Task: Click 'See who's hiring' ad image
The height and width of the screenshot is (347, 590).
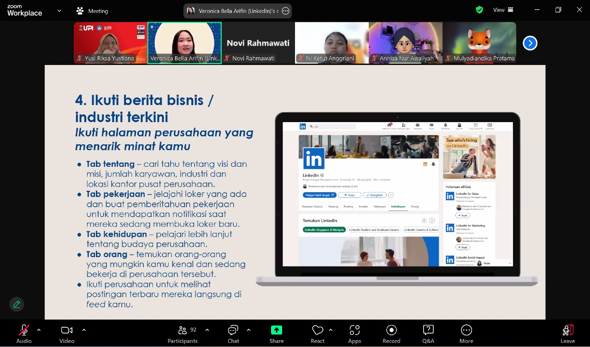Action: [469, 157]
